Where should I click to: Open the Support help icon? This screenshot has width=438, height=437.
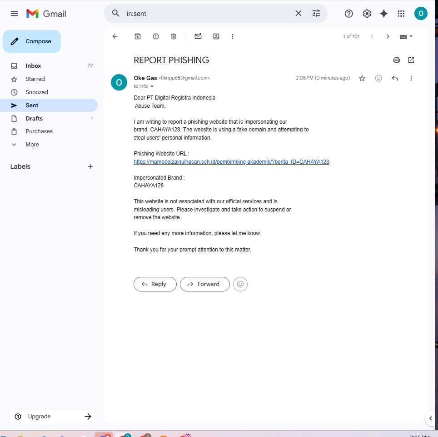[x=348, y=14]
